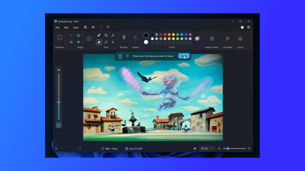This screenshot has width=305, height=171.
Task: Select the rectangular Selection tool
Action: [x=59, y=37]
